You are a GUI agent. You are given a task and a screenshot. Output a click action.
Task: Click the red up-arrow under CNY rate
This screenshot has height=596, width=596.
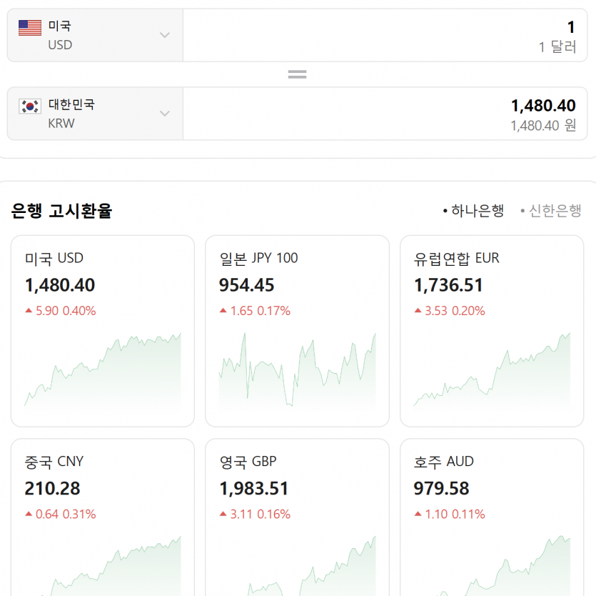coord(29,514)
